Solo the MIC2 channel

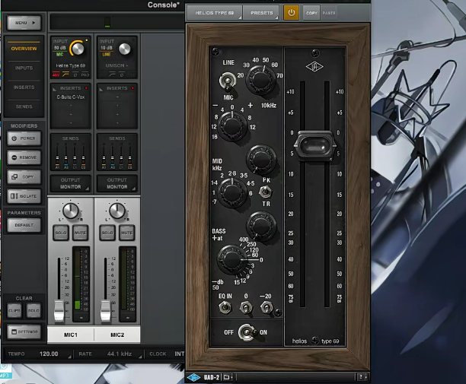coord(107,233)
